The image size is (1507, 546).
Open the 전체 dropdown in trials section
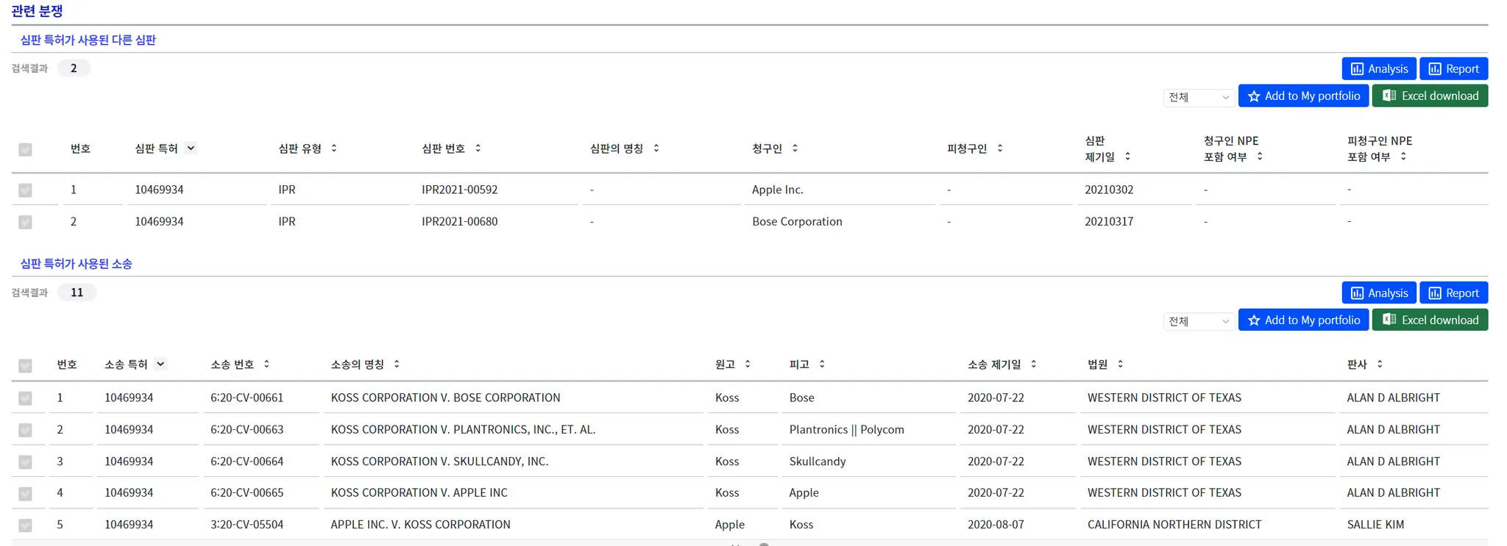pyautogui.click(x=1199, y=97)
